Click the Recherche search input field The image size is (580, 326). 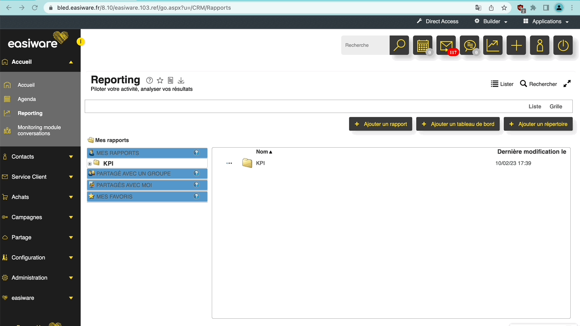365,45
